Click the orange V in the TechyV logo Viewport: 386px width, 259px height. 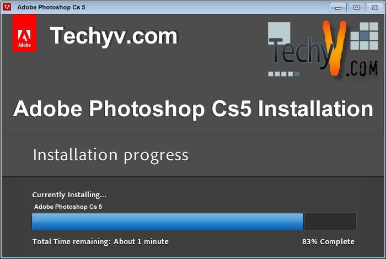pos(335,48)
